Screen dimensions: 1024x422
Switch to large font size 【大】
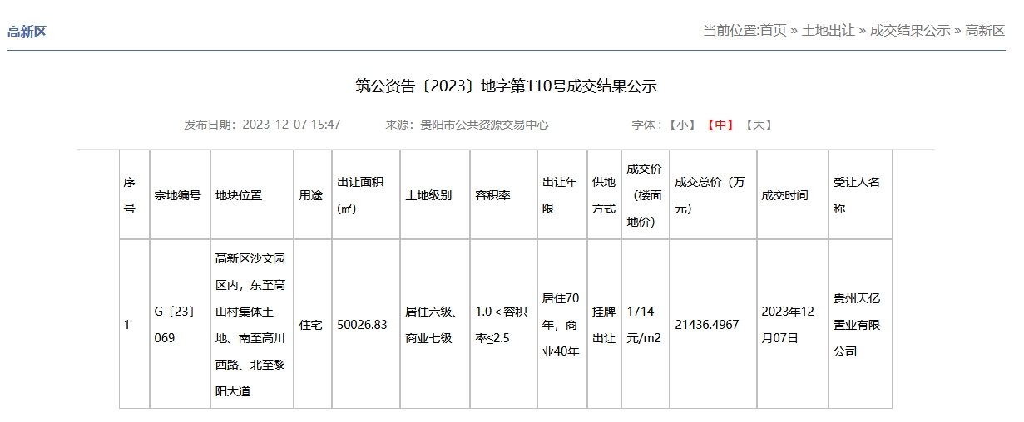758,125
